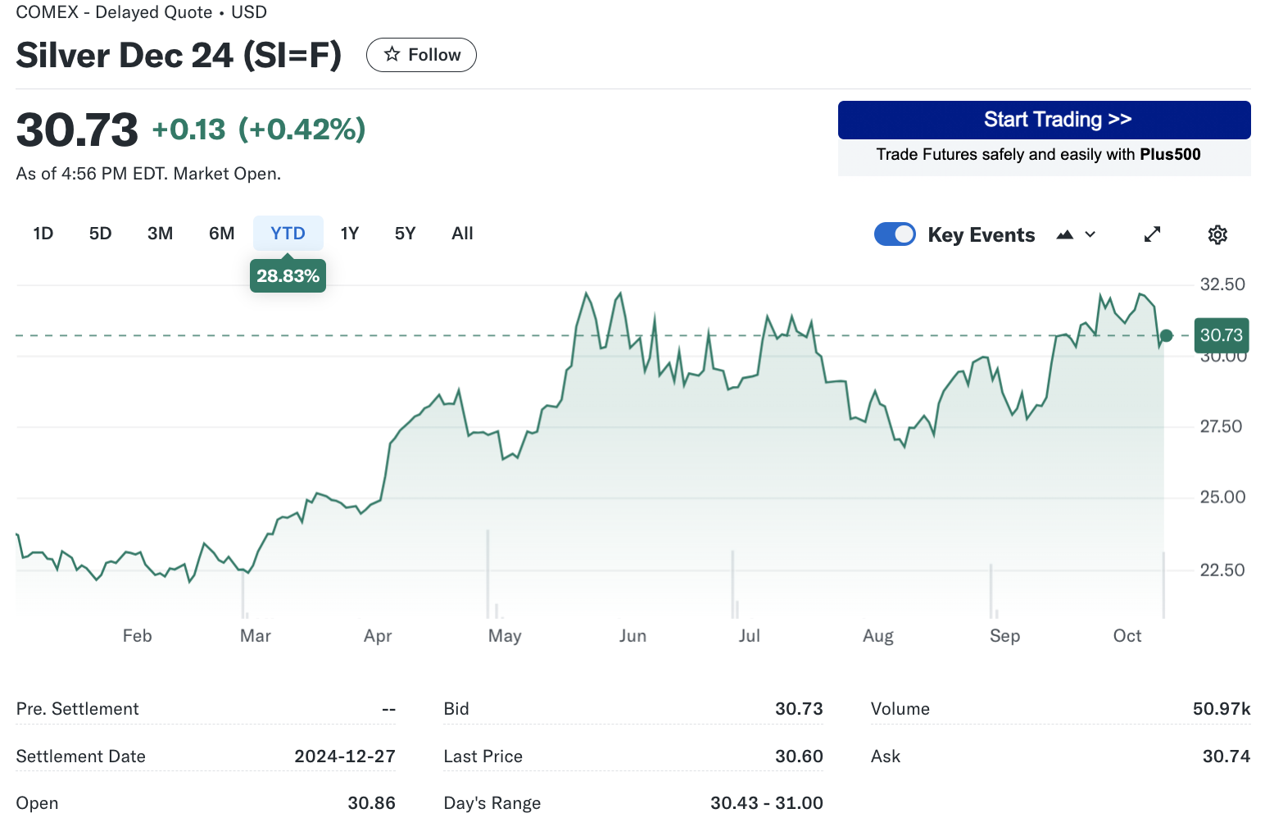Click the key event marker near Sep
Screen dimensions: 1265x836
pyautogui.click(x=991, y=590)
